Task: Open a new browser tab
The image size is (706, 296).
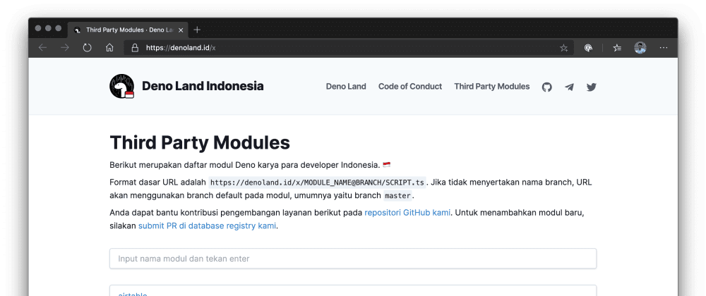Action: click(x=197, y=30)
